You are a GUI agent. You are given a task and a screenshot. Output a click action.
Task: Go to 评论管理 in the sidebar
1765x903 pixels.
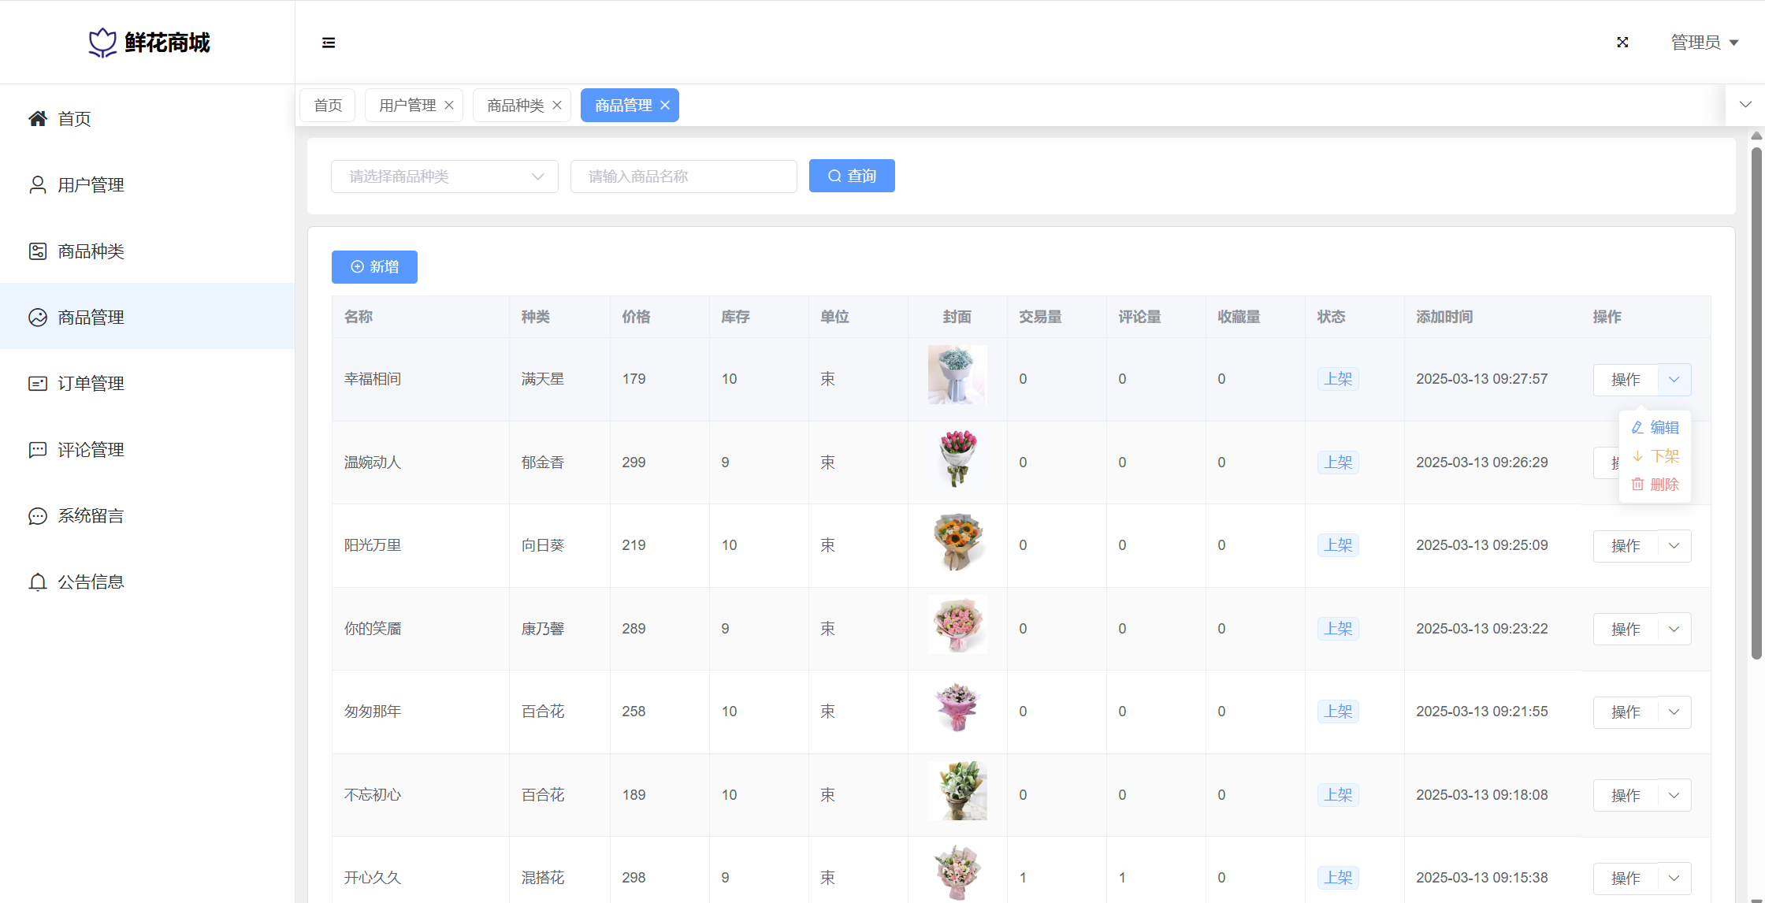tap(90, 450)
